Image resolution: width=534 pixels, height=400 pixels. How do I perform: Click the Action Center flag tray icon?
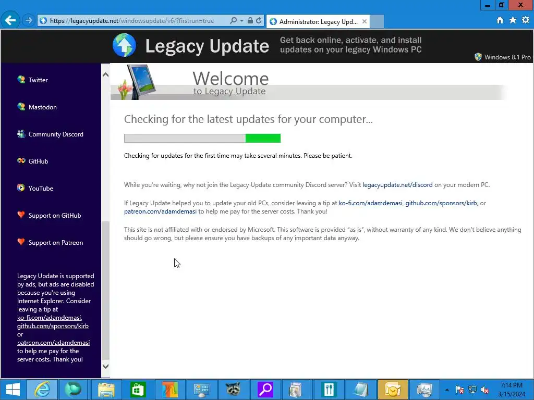(x=459, y=390)
